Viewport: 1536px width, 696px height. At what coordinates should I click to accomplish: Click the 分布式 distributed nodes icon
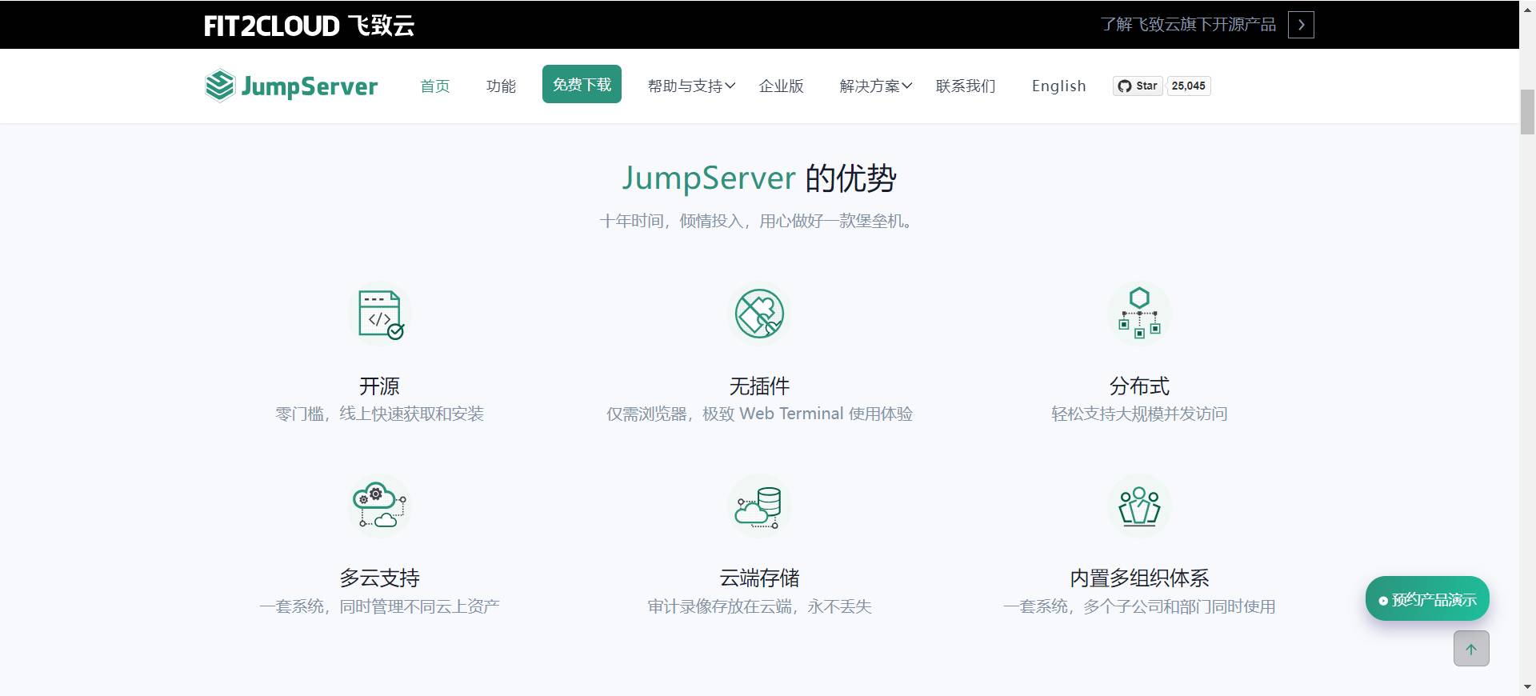pos(1139,313)
